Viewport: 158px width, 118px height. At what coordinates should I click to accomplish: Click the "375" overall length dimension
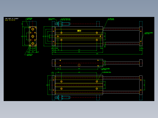pos(97,54)
